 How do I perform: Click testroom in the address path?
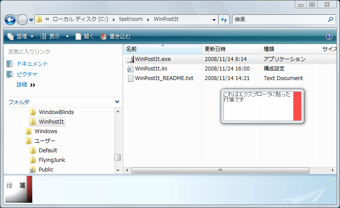pos(131,19)
